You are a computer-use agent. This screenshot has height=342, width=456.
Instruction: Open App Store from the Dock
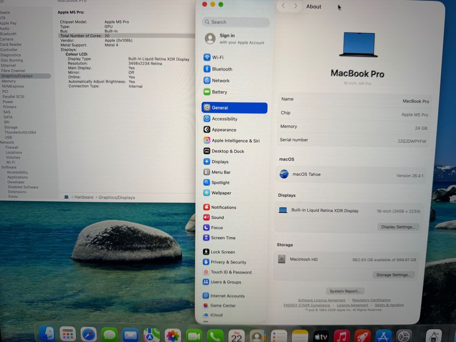pyautogui.click(x=383, y=337)
